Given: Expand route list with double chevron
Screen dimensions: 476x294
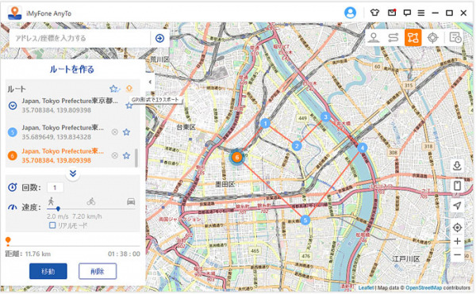Looking at the screenshot, I should tap(73, 174).
